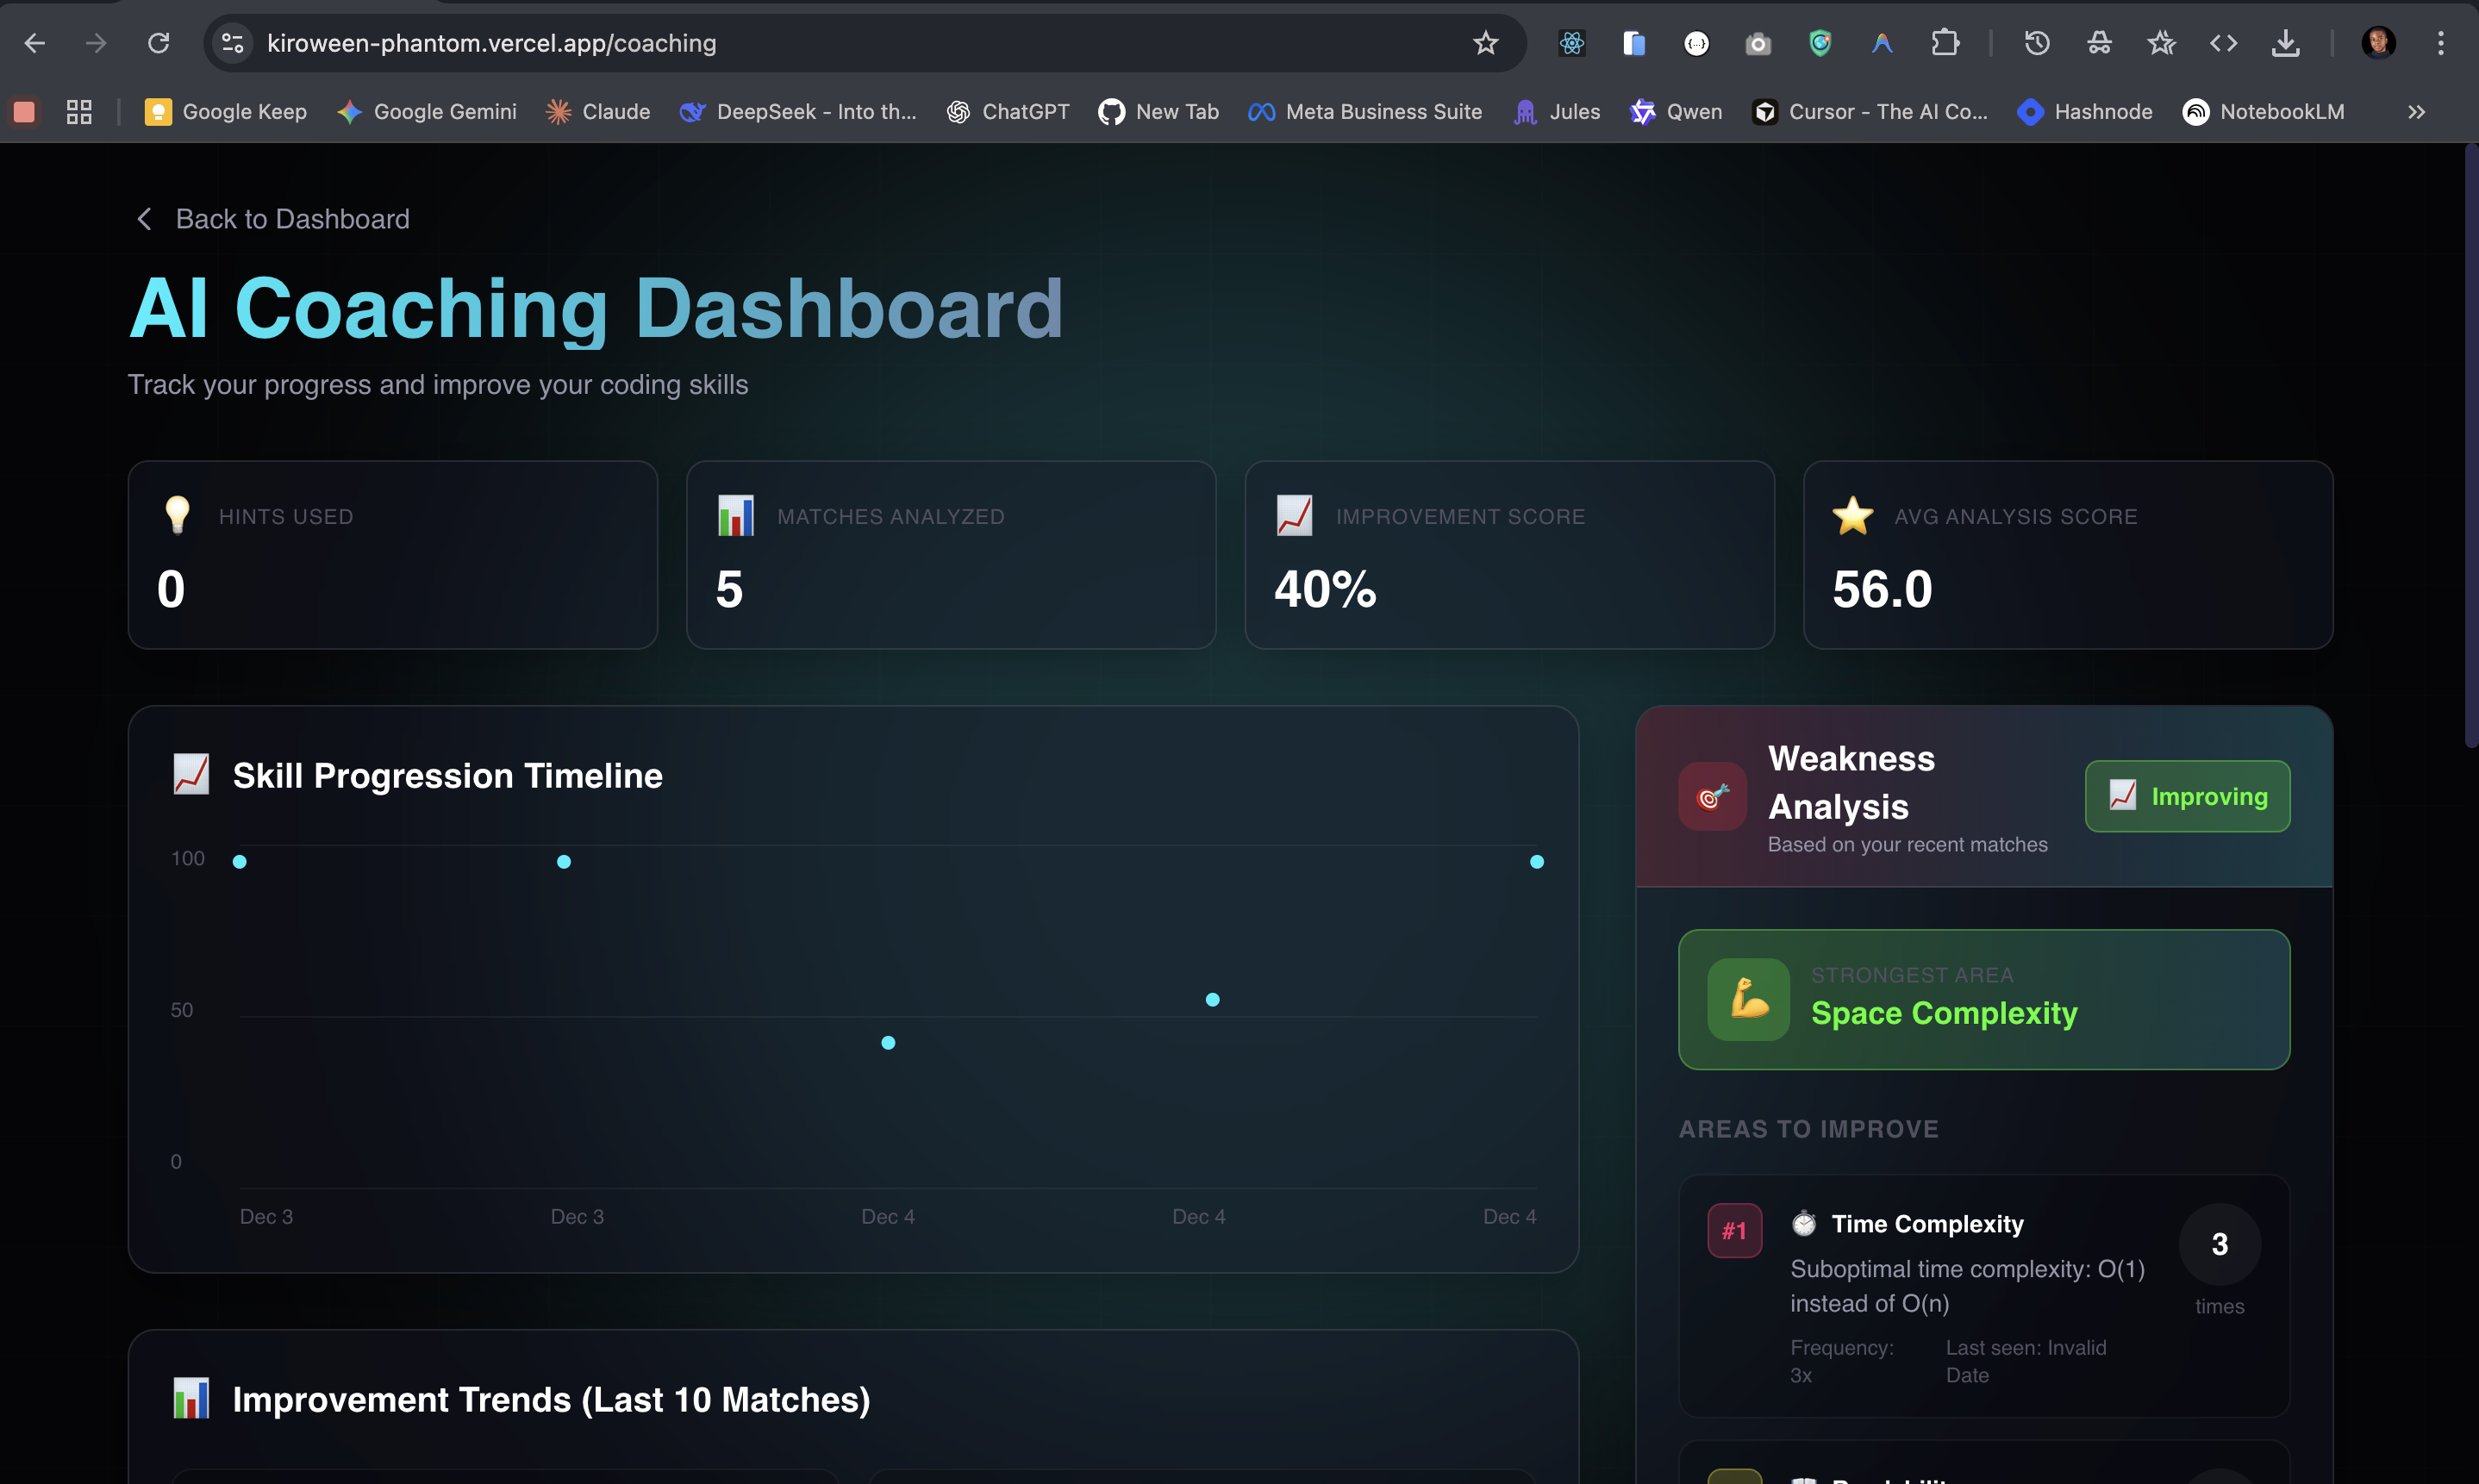Click the page reload icon
The width and height of the screenshot is (2479, 1484).
pos(158,43)
